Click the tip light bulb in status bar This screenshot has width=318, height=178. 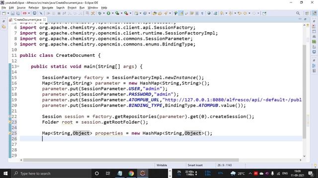[315, 166]
